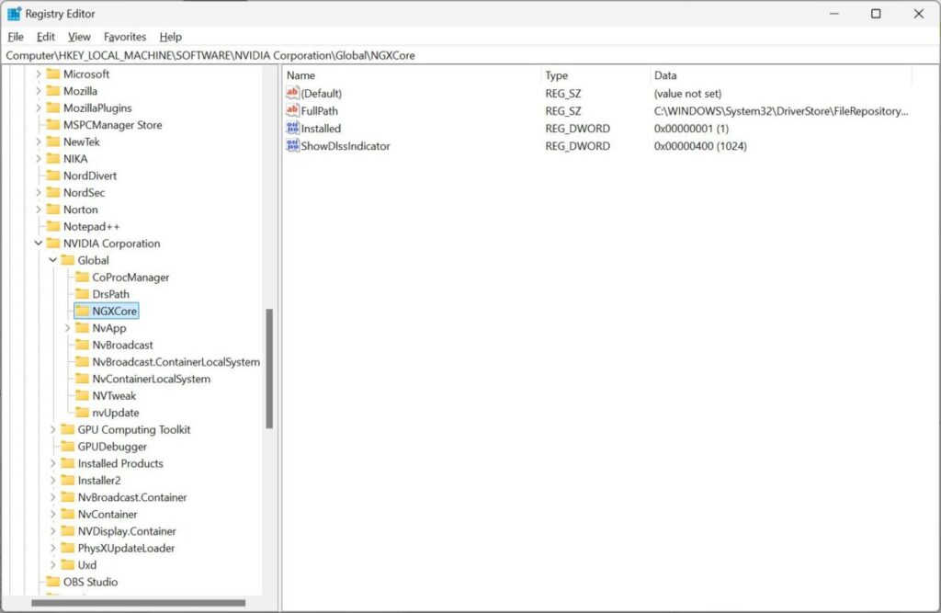This screenshot has width=941, height=613.
Task: Collapse the Global key
Action: (x=52, y=260)
